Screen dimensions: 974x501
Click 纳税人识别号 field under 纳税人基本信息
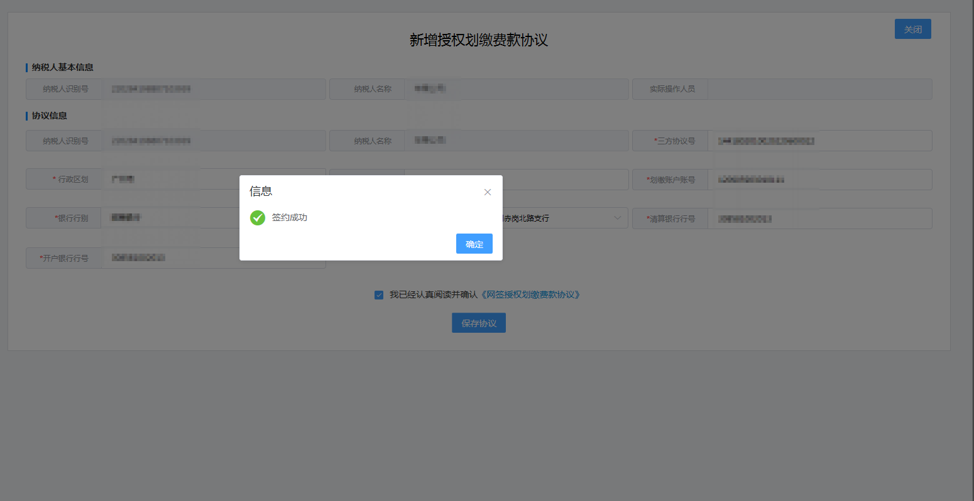[214, 89]
